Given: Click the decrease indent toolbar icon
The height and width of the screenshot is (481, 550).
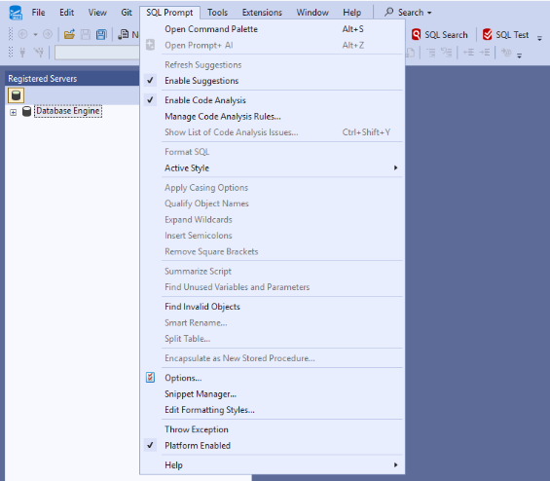Looking at the screenshot, I should (x=468, y=53).
